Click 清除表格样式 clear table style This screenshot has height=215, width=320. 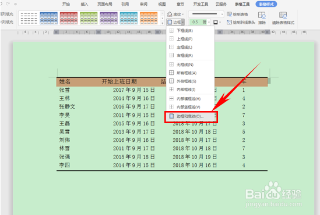(283, 18)
